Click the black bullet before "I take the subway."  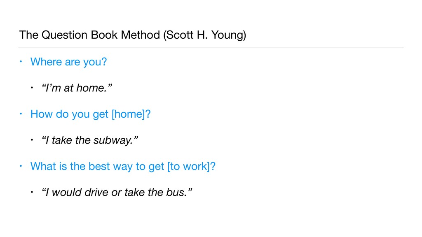tap(32, 140)
